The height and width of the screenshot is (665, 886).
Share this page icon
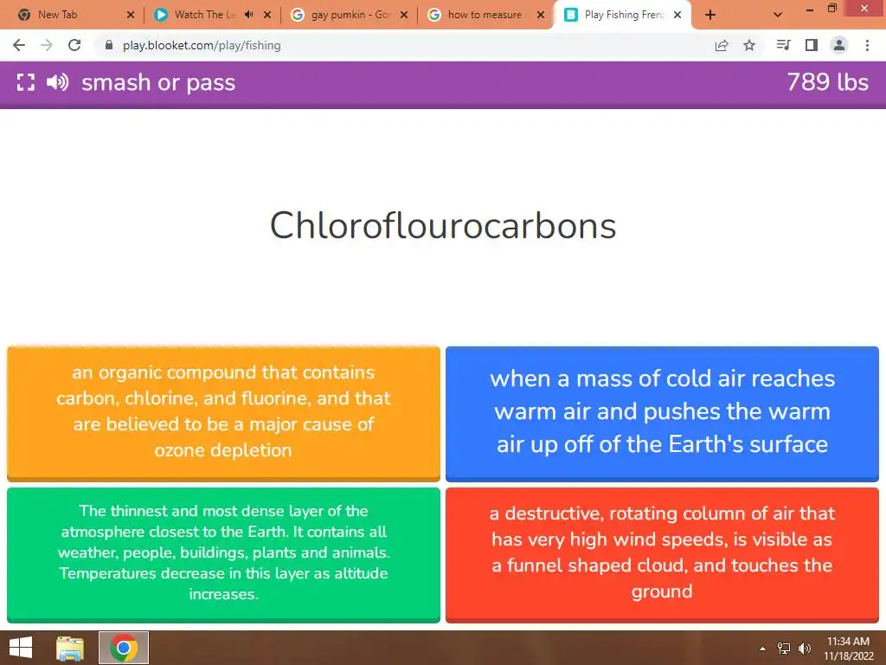click(722, 45)
